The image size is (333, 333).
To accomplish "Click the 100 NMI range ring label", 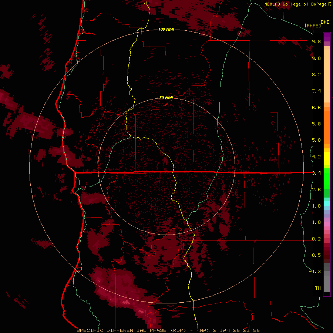I will (x=166, y=29).
